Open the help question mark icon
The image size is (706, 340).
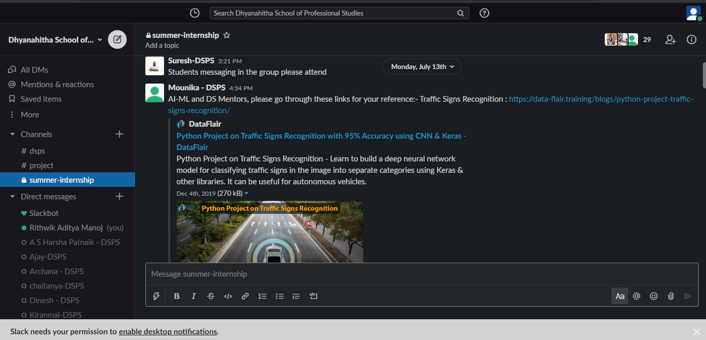484,13
